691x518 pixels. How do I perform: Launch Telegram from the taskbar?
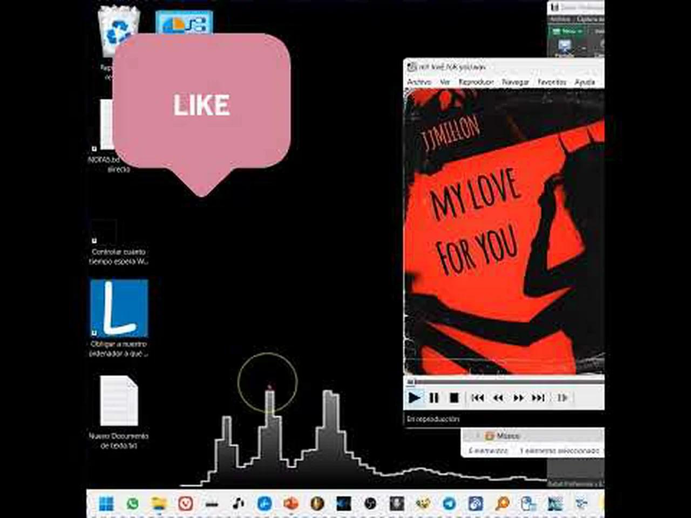coord(449,505)
